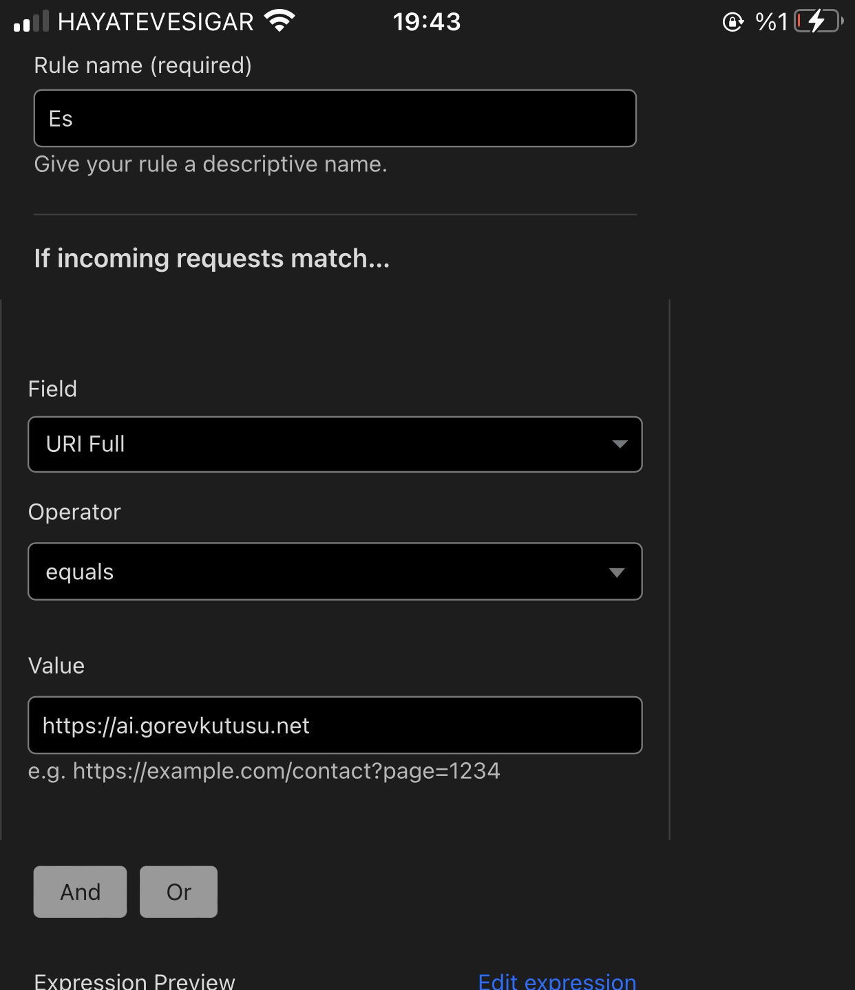
Task: Tap the Wi-Fi icon in status bar
Action: coord(279,22)
